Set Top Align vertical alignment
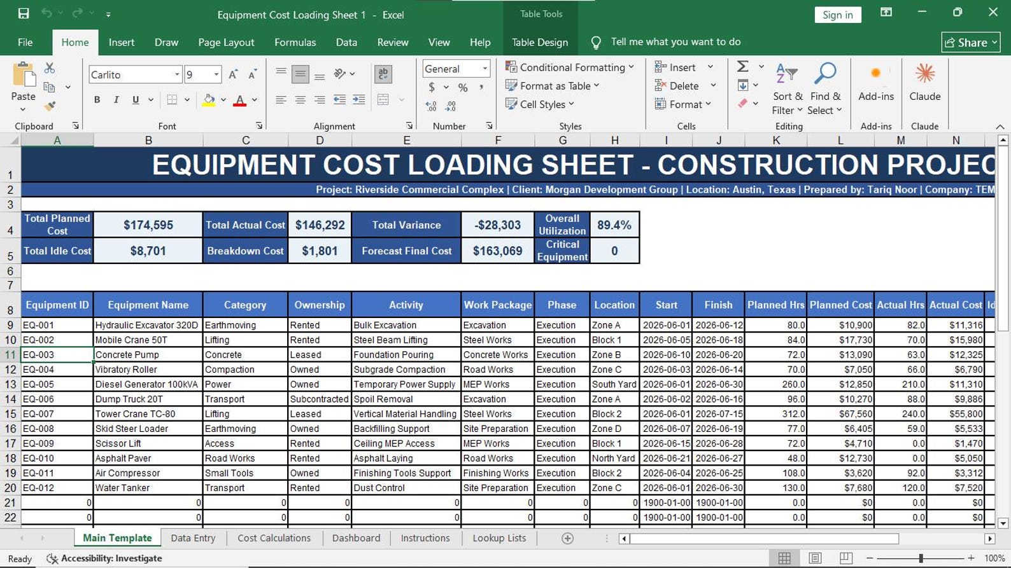The height and width of the screenshot is (568, 1011). click(x=281, y=74)
